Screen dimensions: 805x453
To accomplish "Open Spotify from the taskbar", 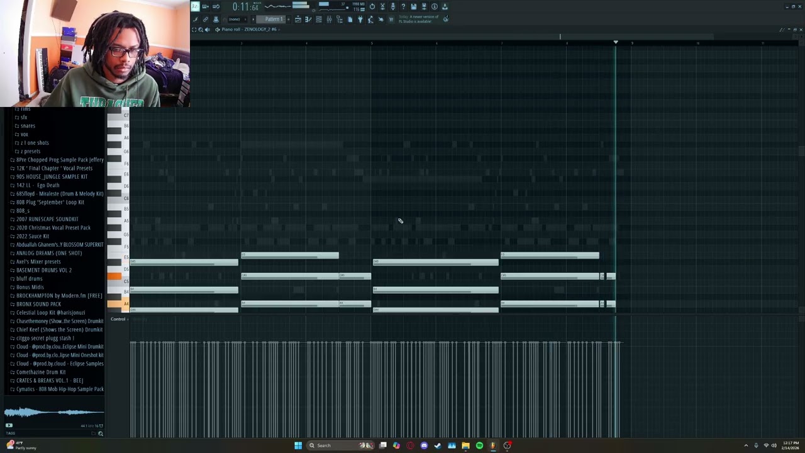I will click(x=479, y=445).
